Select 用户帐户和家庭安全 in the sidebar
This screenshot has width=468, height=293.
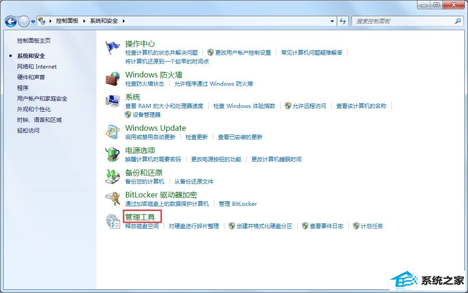tap(42, 98)
